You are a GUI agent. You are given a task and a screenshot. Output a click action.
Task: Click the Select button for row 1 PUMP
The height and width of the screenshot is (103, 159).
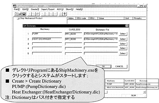click(123, 34)
